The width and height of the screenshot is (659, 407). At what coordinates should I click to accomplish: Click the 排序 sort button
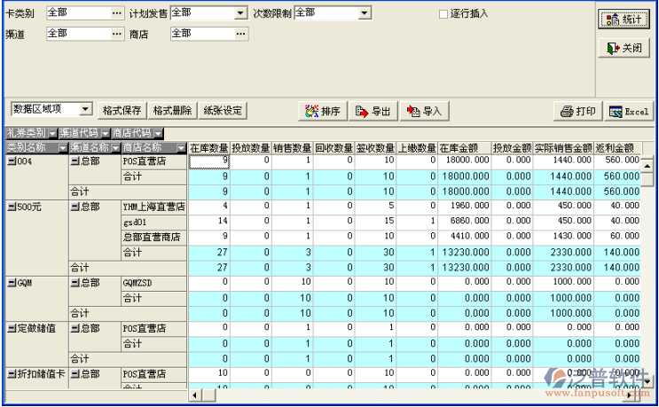click(323, 111)
